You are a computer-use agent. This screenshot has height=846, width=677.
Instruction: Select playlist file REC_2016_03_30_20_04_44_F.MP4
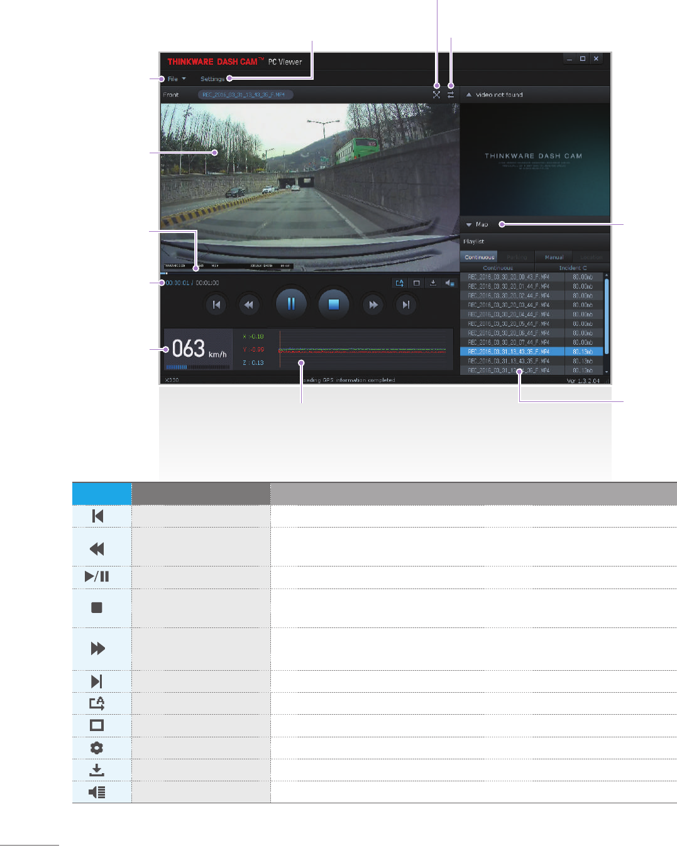pos(532,315)
